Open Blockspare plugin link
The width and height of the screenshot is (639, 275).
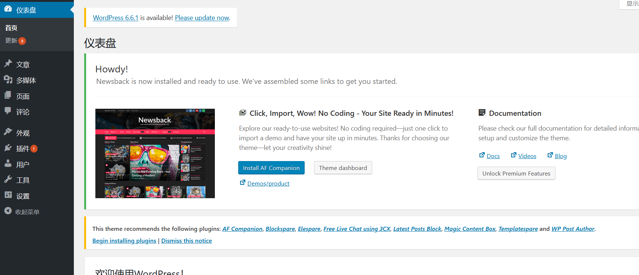point(280,229)
